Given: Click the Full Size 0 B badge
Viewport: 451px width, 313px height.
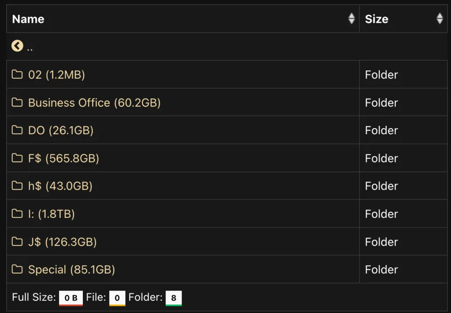Looking at the screenshot, I should (x=71, y=298).
